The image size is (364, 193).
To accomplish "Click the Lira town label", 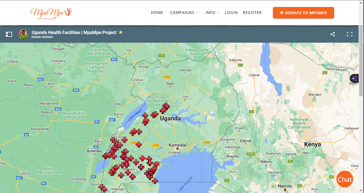I will pos(185,97).
